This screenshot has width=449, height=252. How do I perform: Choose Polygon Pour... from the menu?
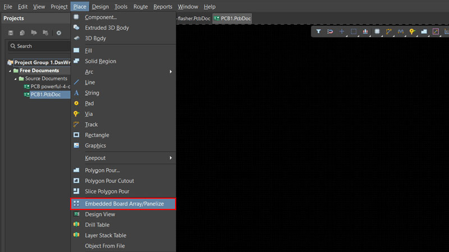click(102, 170)
